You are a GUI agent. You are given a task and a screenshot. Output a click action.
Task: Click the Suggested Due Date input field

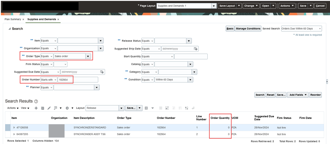pos(81,72)
